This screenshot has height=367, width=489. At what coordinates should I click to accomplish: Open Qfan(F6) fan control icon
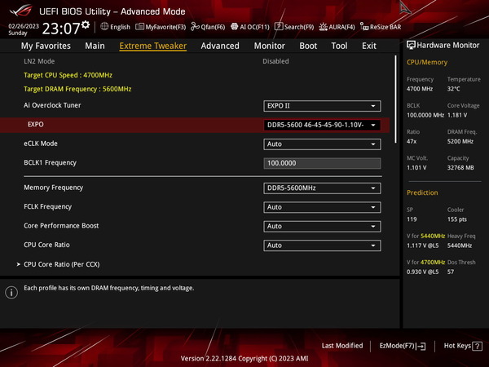[x=195, y=27]
